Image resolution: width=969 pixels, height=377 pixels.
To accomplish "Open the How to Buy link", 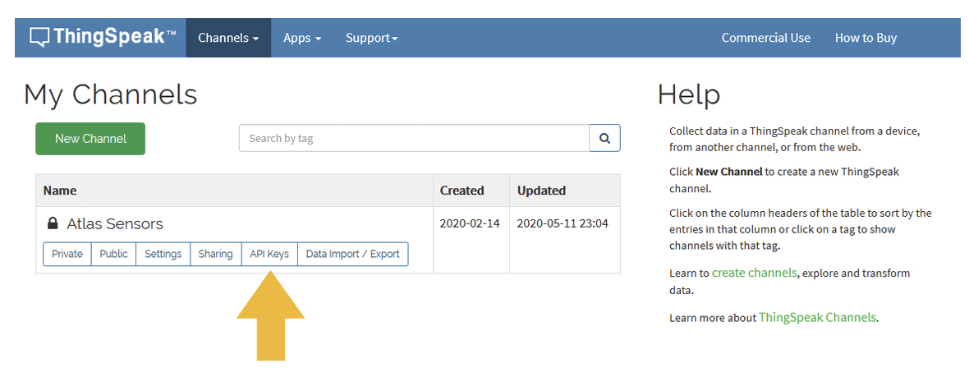I will (866, 38).
